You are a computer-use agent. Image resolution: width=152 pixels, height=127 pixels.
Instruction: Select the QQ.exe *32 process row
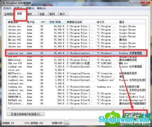pos(76,40)
